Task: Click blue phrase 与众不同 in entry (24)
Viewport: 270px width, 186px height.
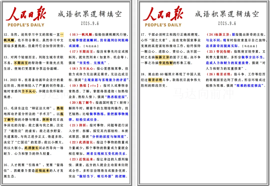Action: [x=213, y=40]
